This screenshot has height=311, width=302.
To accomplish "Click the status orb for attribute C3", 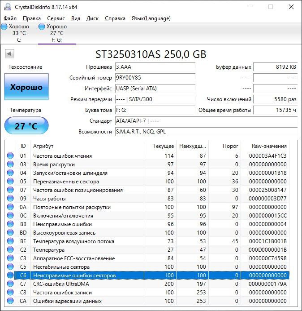I will (x=10, y=258).
